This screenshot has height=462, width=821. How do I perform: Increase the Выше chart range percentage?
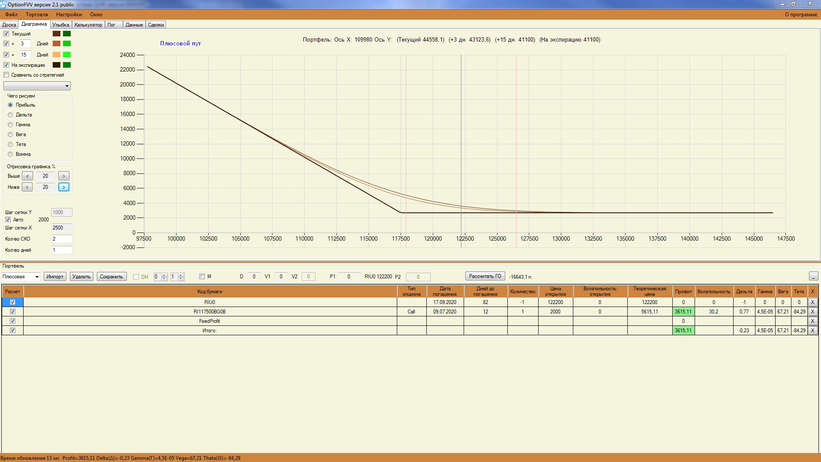click(x=64, y=176)
